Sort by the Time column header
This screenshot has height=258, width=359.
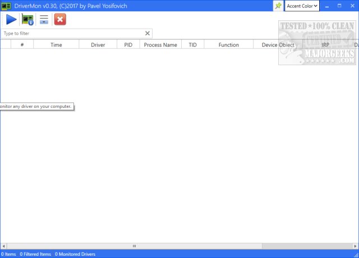tap(56, 44)
